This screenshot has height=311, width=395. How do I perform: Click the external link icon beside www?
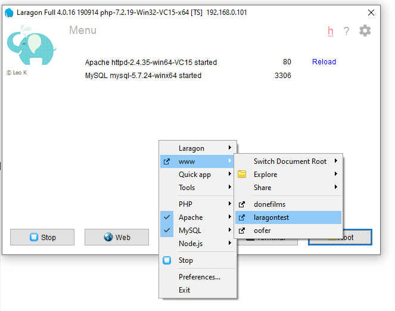[167, 161]
